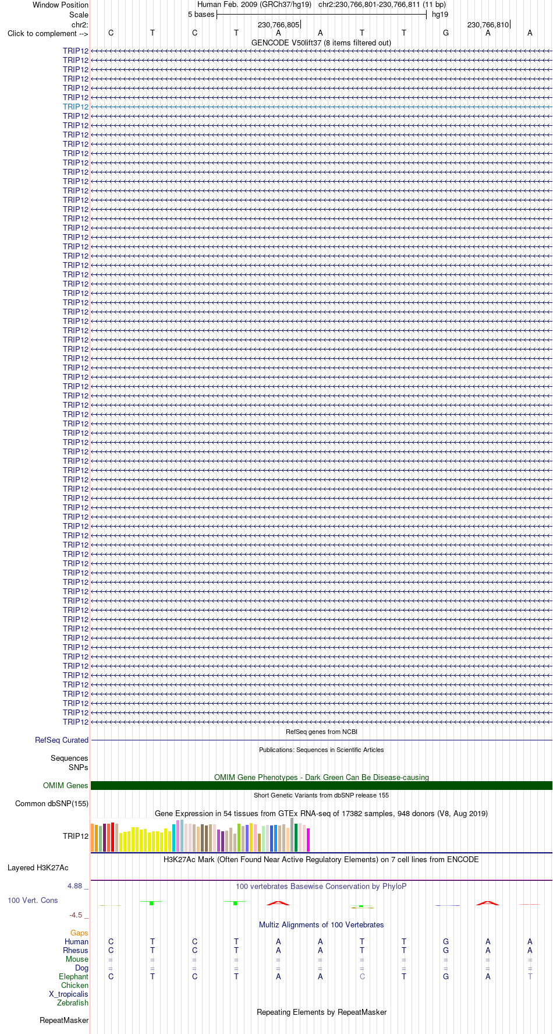Click the '5 bases' scale bar text
Viewport: 553px width, 1034px height.
point(201,14)
